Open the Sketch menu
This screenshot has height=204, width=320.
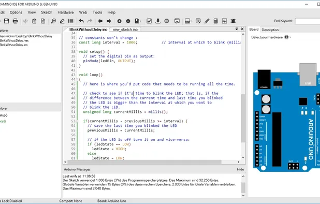tap(47, 12)
